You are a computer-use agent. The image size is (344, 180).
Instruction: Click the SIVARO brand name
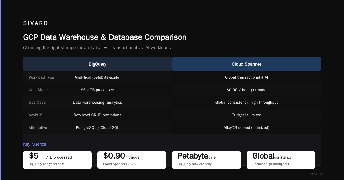tap(36, 23)
